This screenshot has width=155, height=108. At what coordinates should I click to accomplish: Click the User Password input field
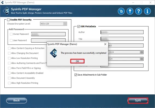click(x=48, y=40)
